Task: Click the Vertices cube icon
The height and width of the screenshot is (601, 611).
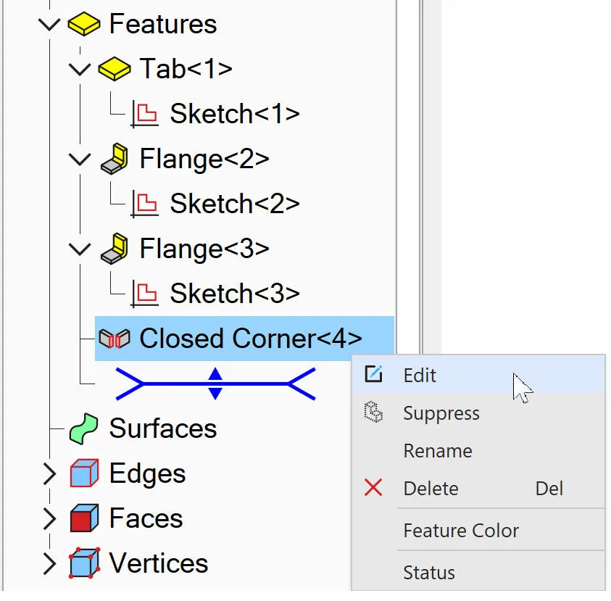Action: point(84,563)
